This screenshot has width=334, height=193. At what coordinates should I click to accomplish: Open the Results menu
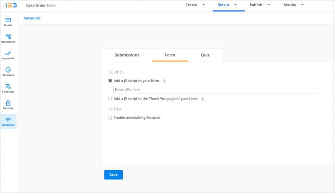click(x=289, y=5)
